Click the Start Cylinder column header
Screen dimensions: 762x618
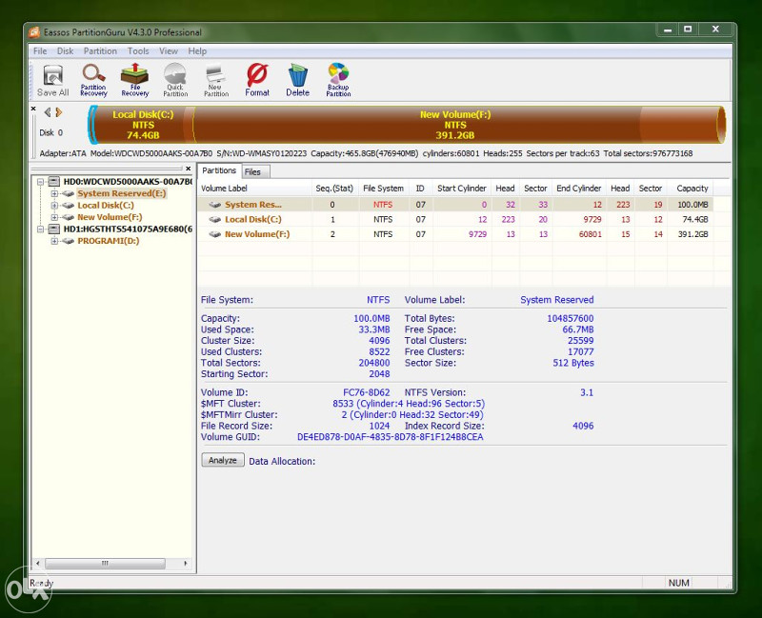[462, 188]
